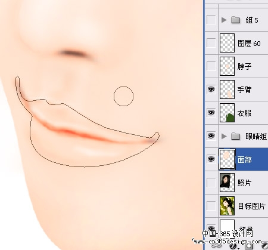Expand the 眼睛组 layer group
This screenshot has height=250, width=268.
coord(224,136)
